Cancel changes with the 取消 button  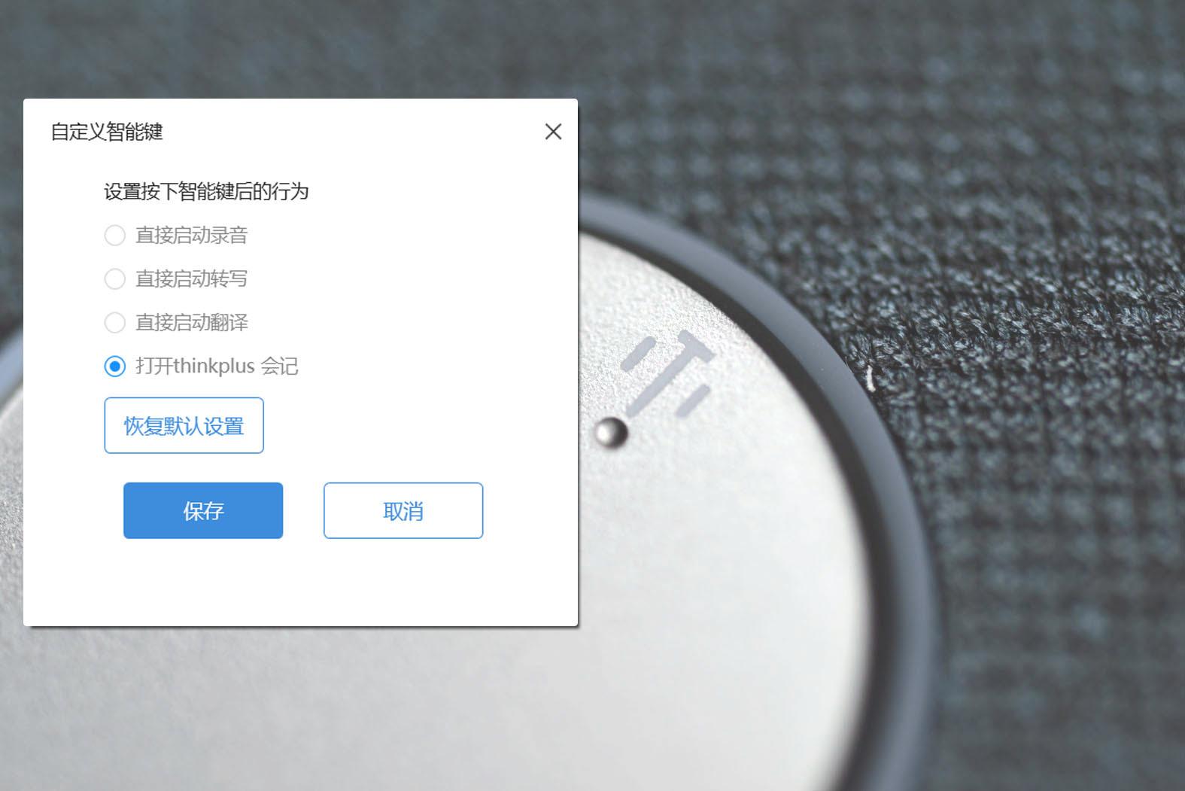click(x=403, y=510)
